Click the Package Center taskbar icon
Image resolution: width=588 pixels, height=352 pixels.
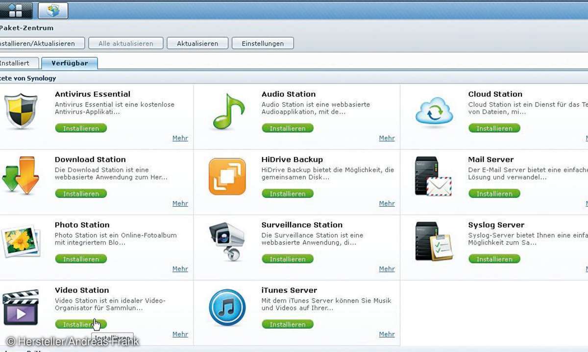pos(53,10)
